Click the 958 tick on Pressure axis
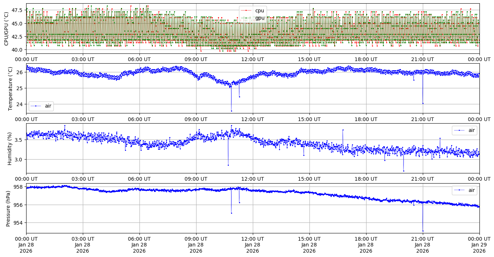The image size is (494, 257). tap(18, 187)
